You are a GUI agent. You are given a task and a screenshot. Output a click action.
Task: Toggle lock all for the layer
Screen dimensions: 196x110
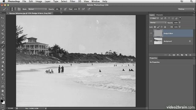pos(165,27)
